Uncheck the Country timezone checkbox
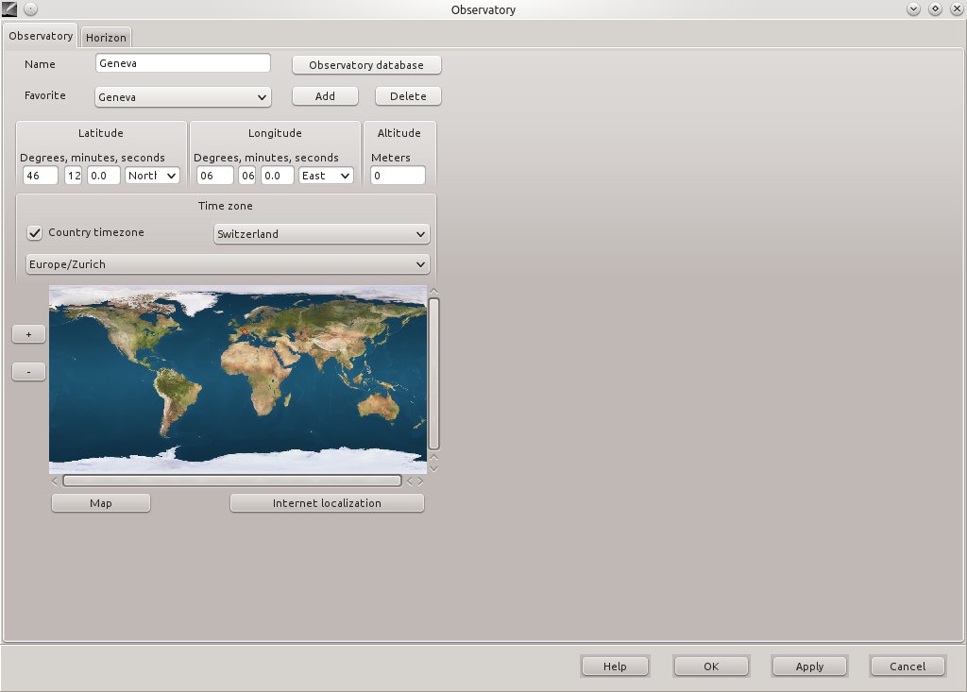Screen dimensions: 967x692 tap(35, 232)
